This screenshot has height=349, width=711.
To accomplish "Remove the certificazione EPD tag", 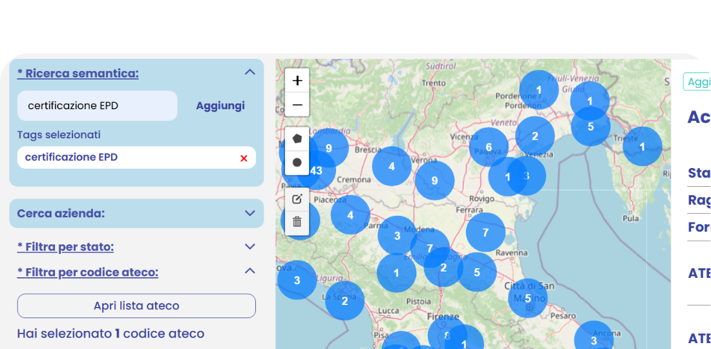I will click(244, 158).
